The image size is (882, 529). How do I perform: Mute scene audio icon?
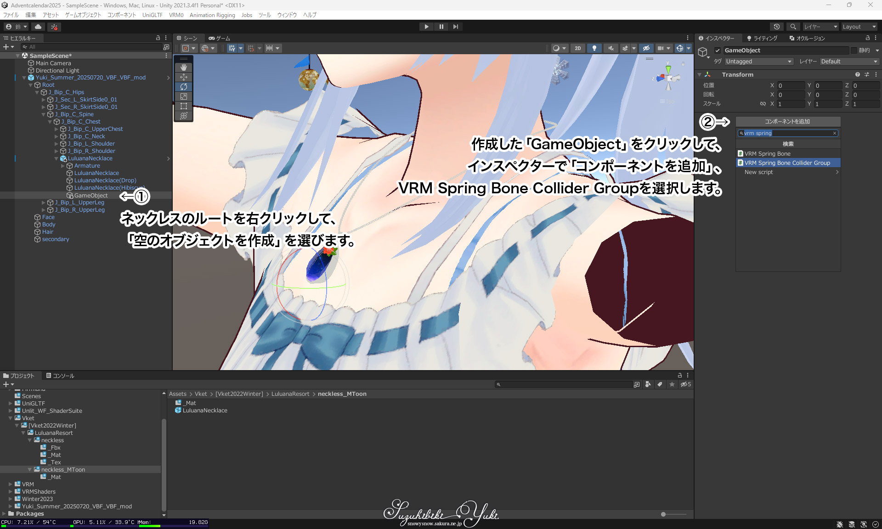(611, 48)
